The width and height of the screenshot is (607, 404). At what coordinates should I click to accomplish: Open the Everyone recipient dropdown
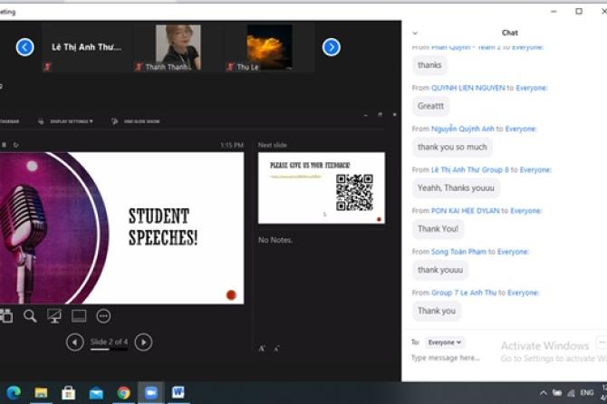(x=445, y=342)
